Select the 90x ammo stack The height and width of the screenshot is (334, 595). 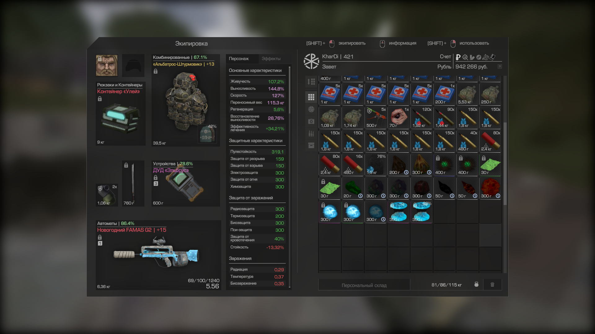point(444,118)
